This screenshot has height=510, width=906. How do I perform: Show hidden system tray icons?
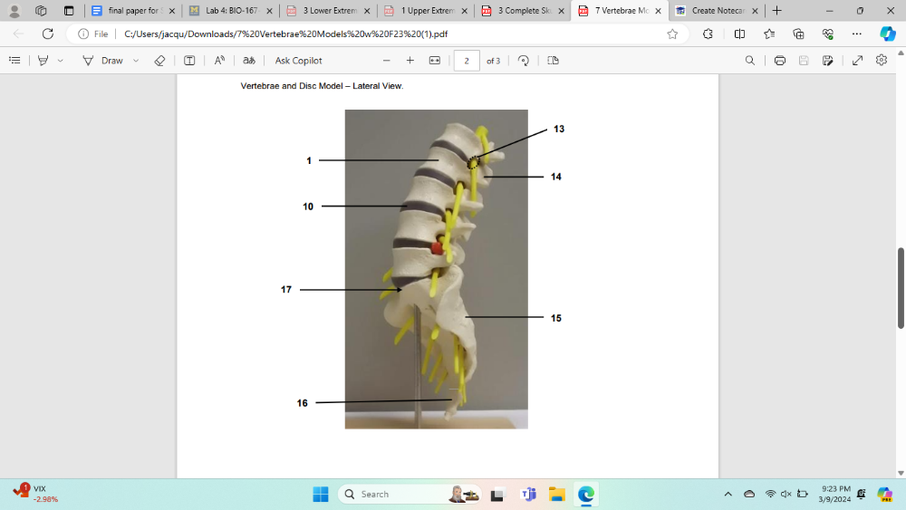(x=728, y=494)
